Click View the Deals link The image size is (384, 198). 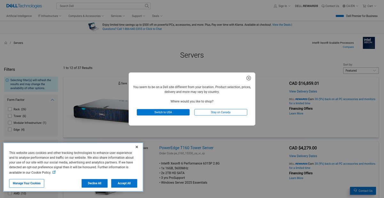[282, 25]
